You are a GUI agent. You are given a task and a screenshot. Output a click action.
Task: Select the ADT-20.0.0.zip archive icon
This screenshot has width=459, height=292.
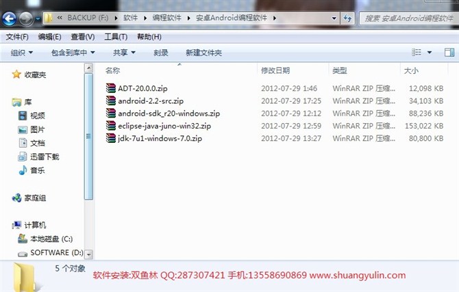point(111,88)
